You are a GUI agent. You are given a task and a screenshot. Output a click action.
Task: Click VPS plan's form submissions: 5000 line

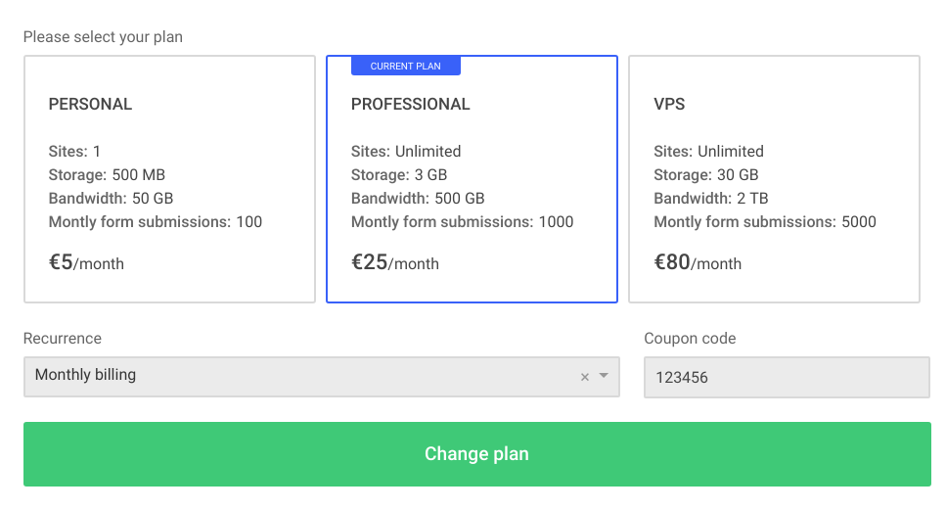tap(764, 221)
